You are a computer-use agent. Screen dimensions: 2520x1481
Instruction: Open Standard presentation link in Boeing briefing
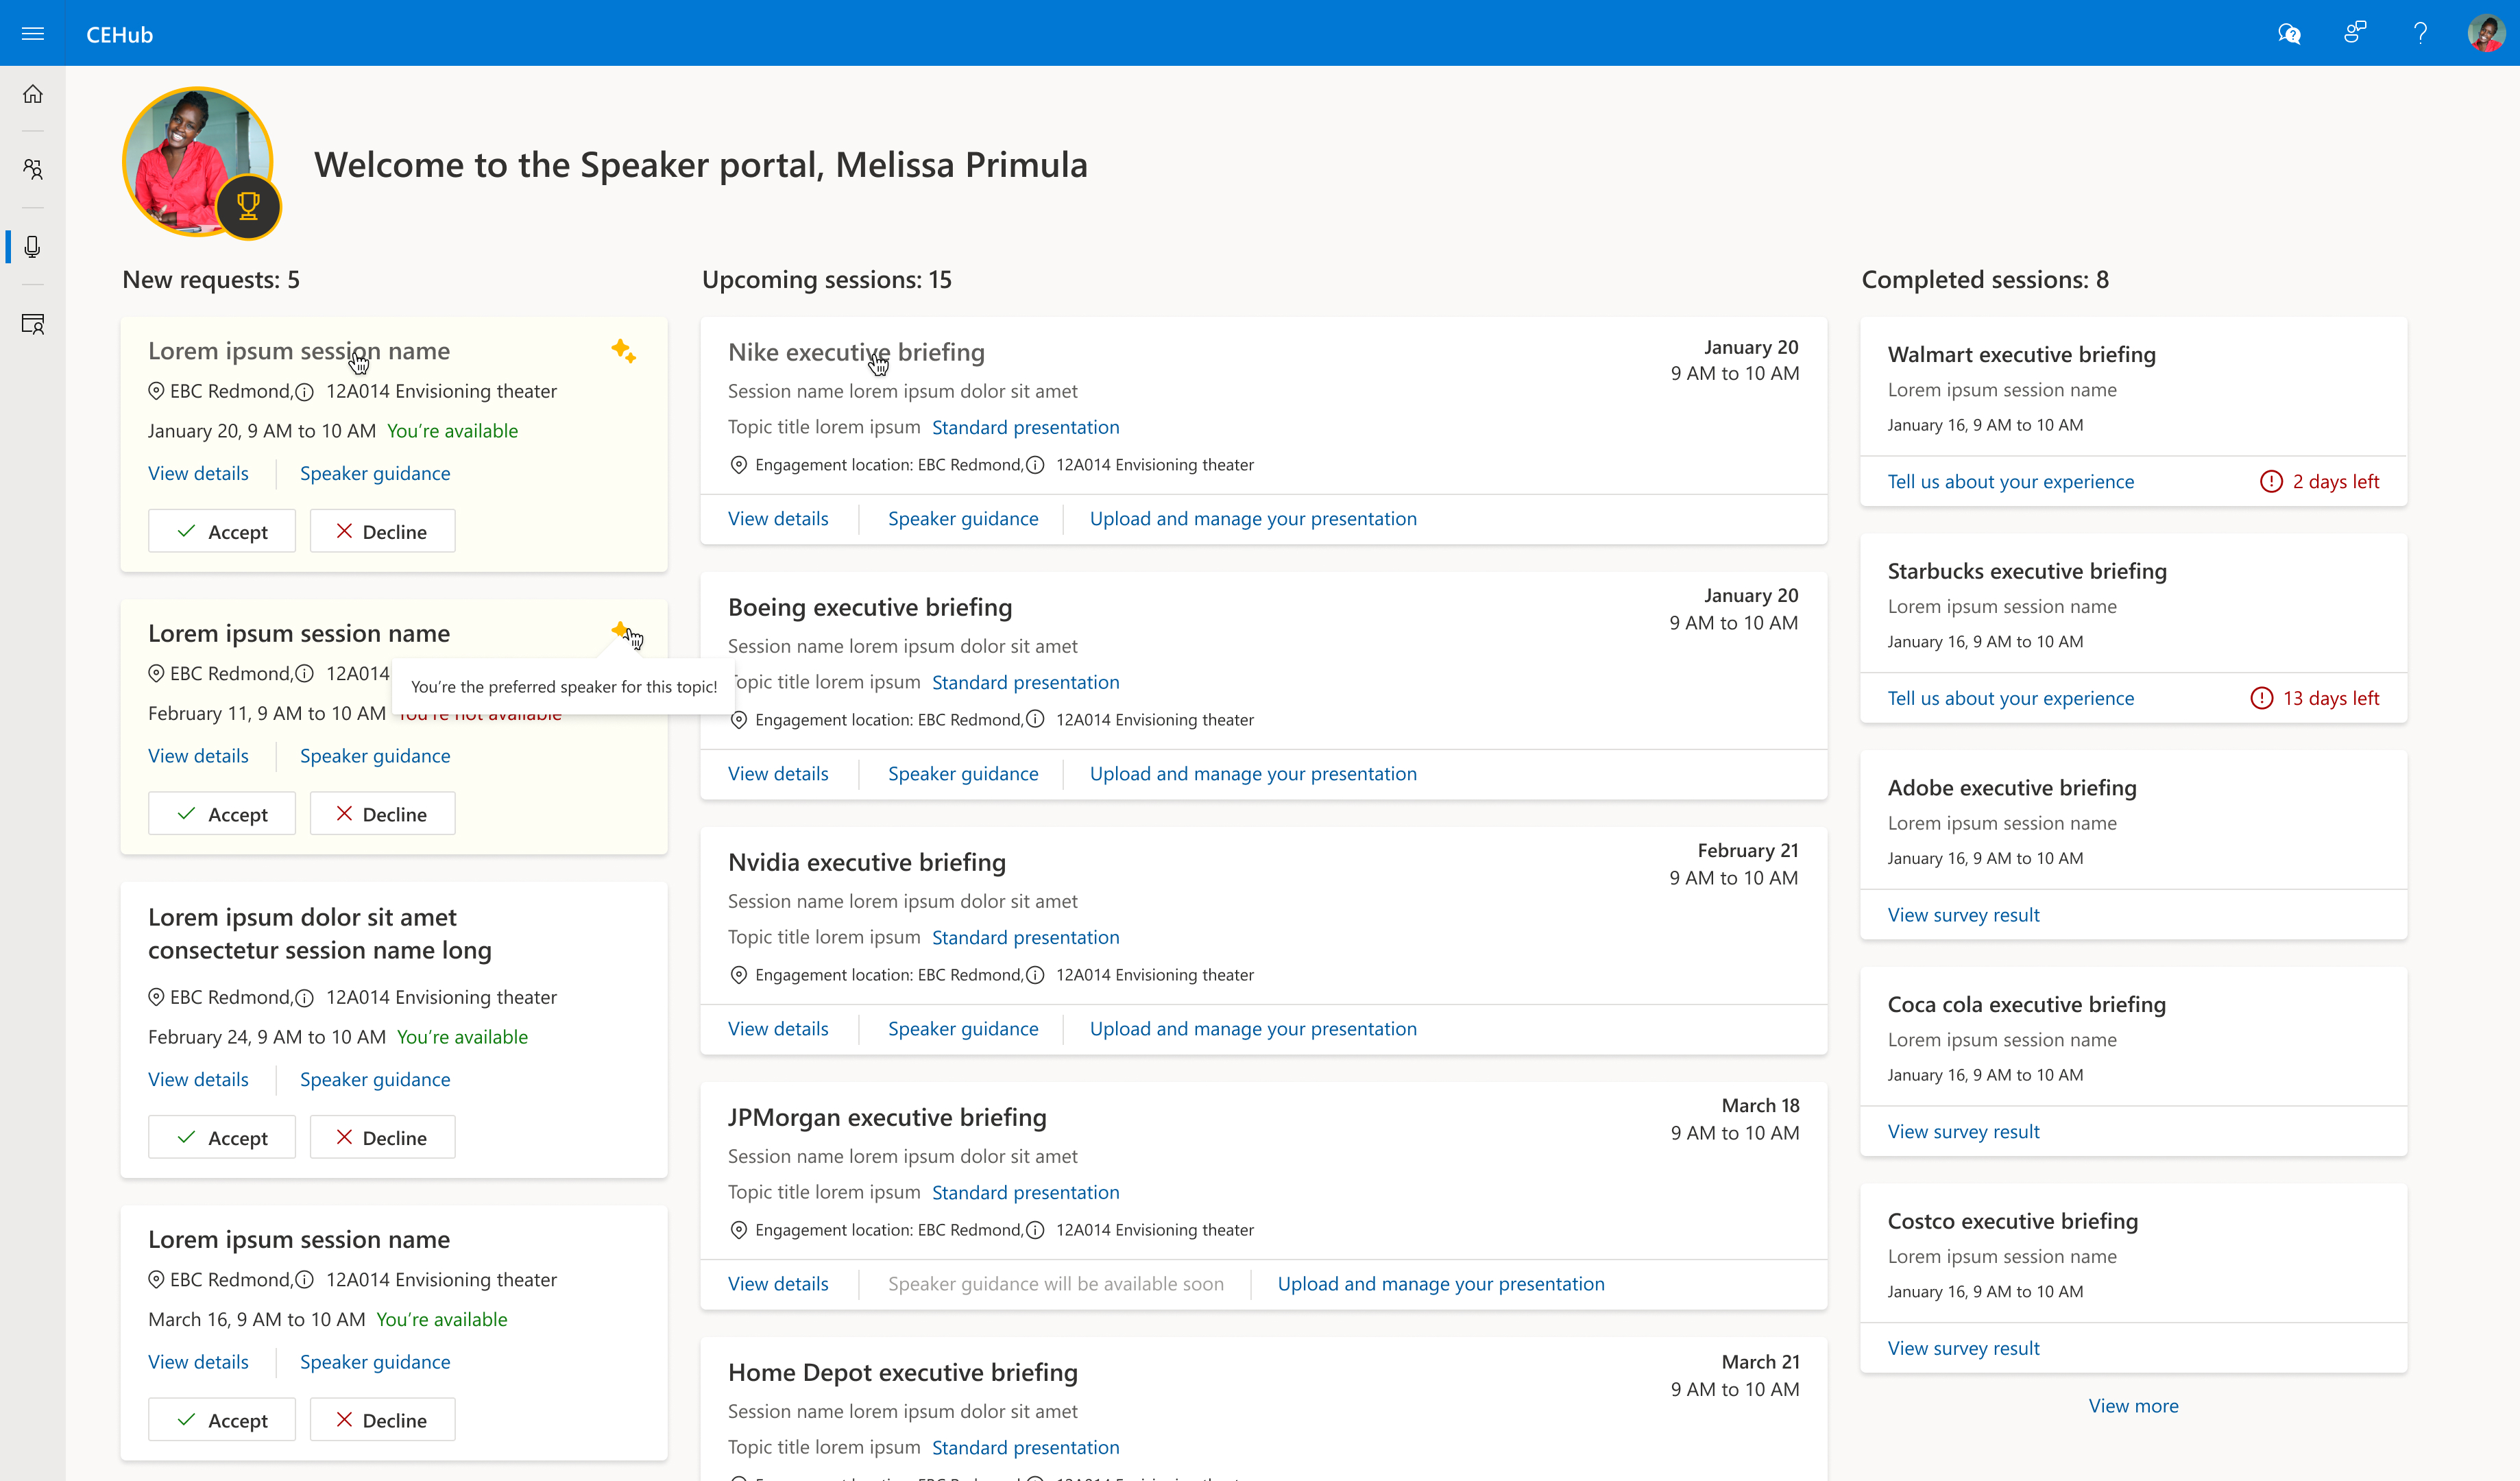coord(1025,682)
